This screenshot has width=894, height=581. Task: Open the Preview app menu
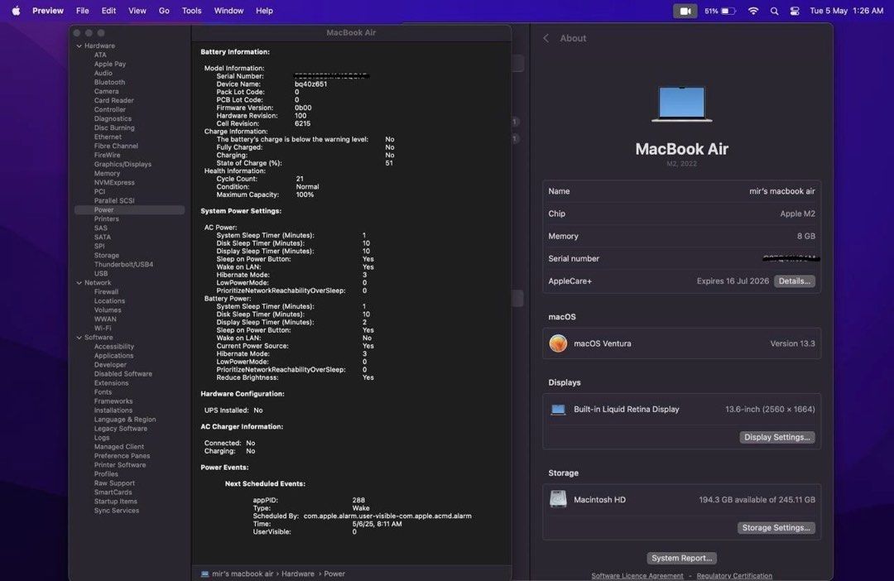point(48,11)
